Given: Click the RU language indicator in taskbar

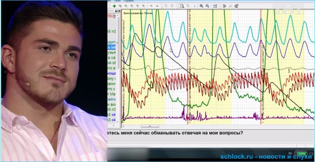Looking at the screenshot, I should [290, 154].
